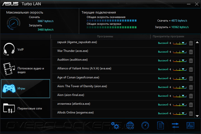Viewport: 201px width, 134px height.
Task: Adjust priority slider for Allods Online
Action: coord(180,113)
